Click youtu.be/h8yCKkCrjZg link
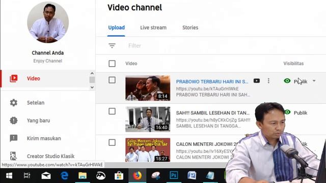This screenshot has width=326, height=183. click(x=206, y=120)
